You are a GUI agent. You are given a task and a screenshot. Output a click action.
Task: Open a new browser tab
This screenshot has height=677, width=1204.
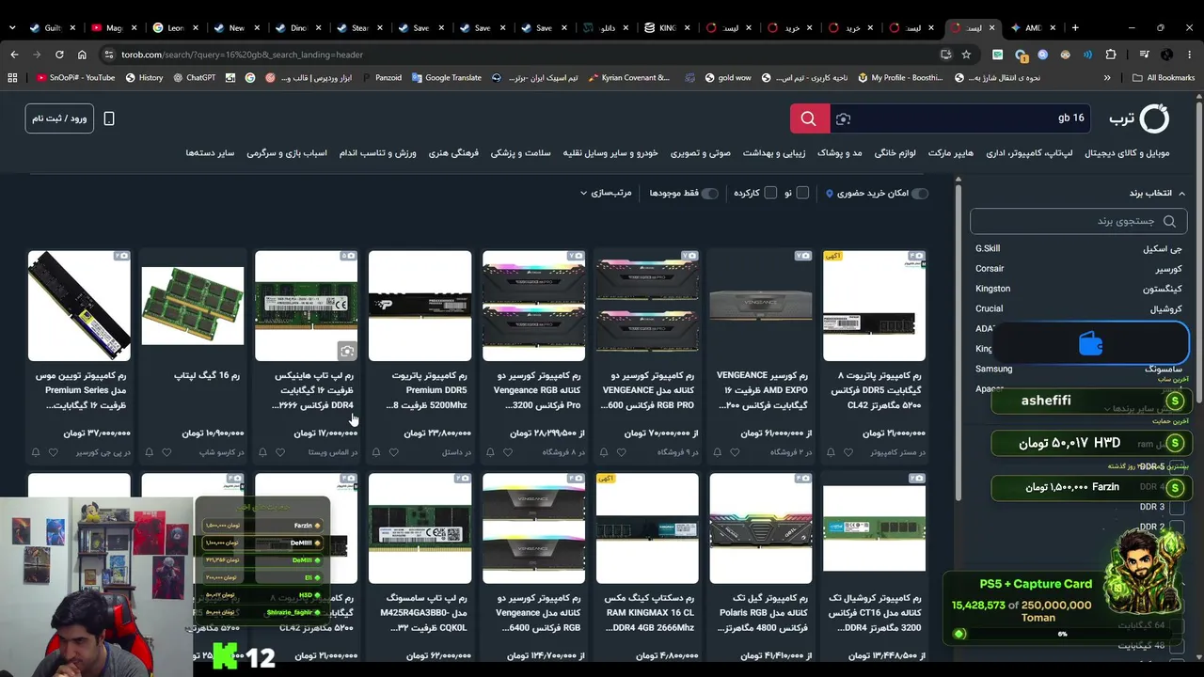1075,27
